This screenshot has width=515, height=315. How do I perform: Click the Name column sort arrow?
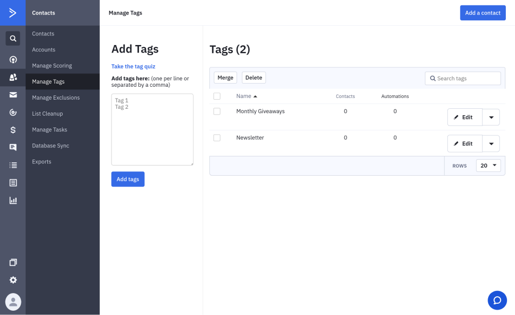(x=255, y=96)
